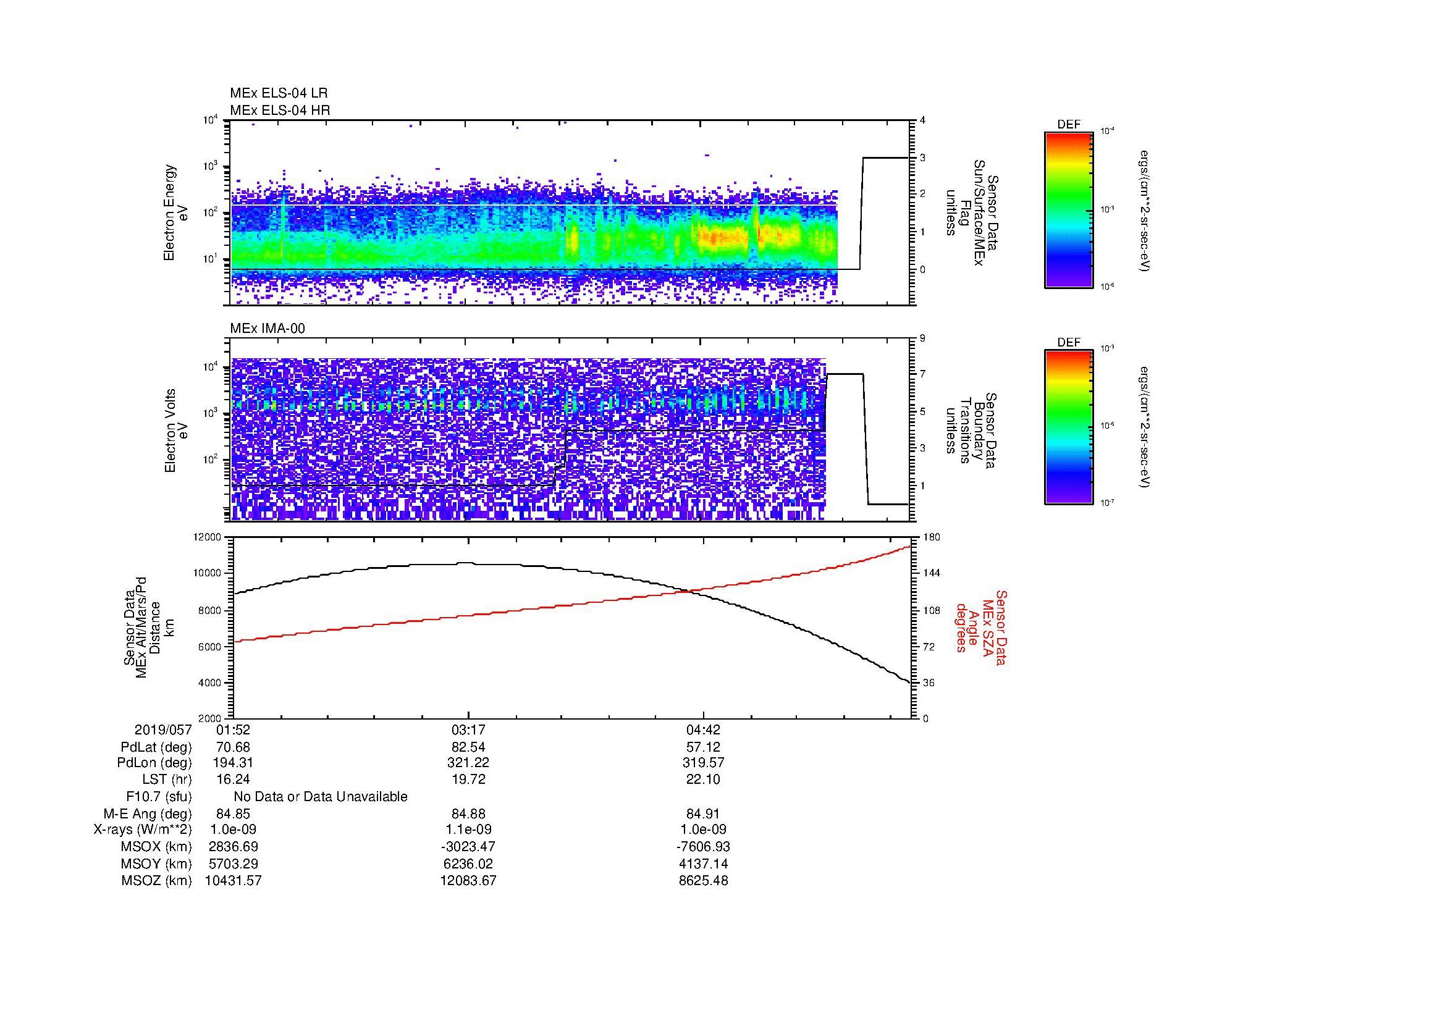Click the PdLon value 194.31

click(x=233, y=763)
